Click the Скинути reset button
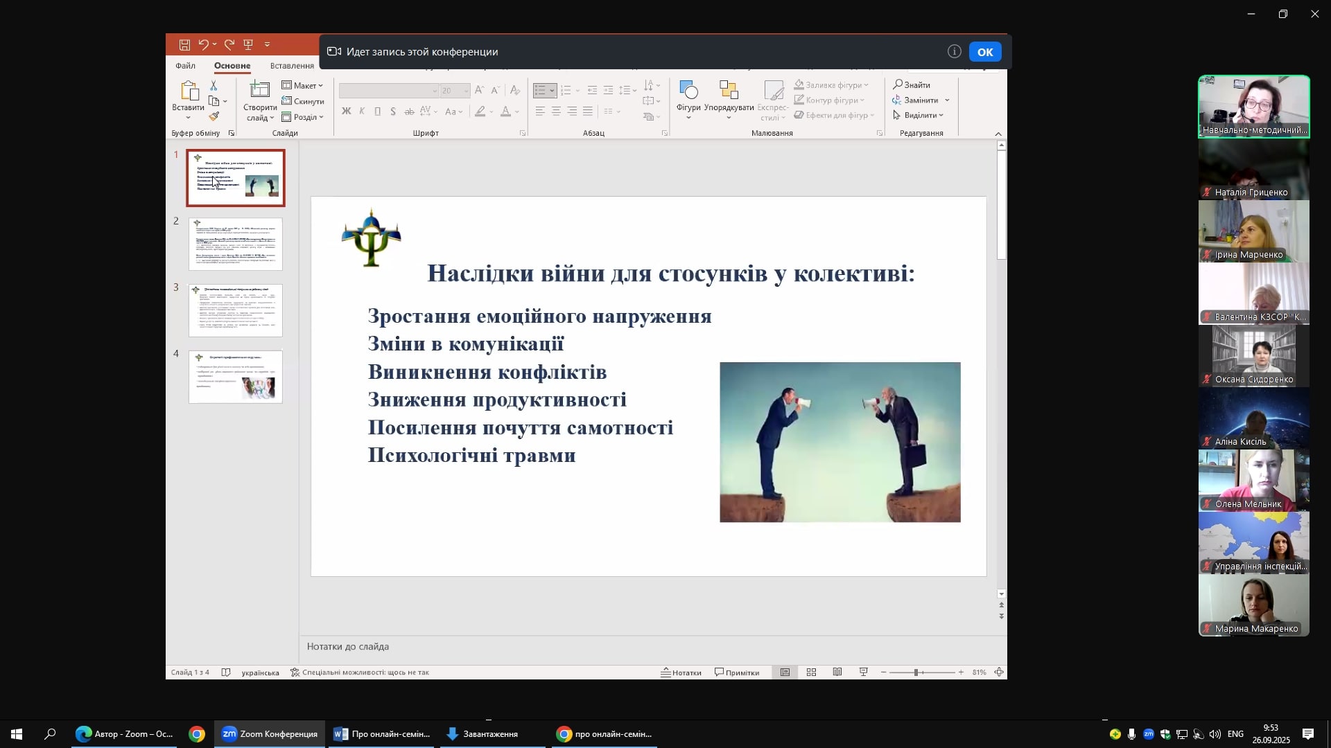This screenshot has height=748, width=1331. [302, 101]
